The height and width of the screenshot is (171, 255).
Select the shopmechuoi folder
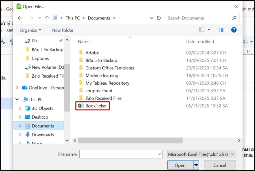click(95, 91)
